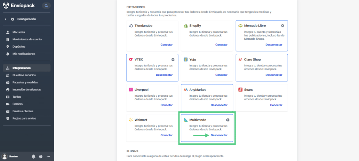The height and width of the screenshot is (161, 359).
Task: Click the EXTENSIONES heading
Action: tap(136, 7)
